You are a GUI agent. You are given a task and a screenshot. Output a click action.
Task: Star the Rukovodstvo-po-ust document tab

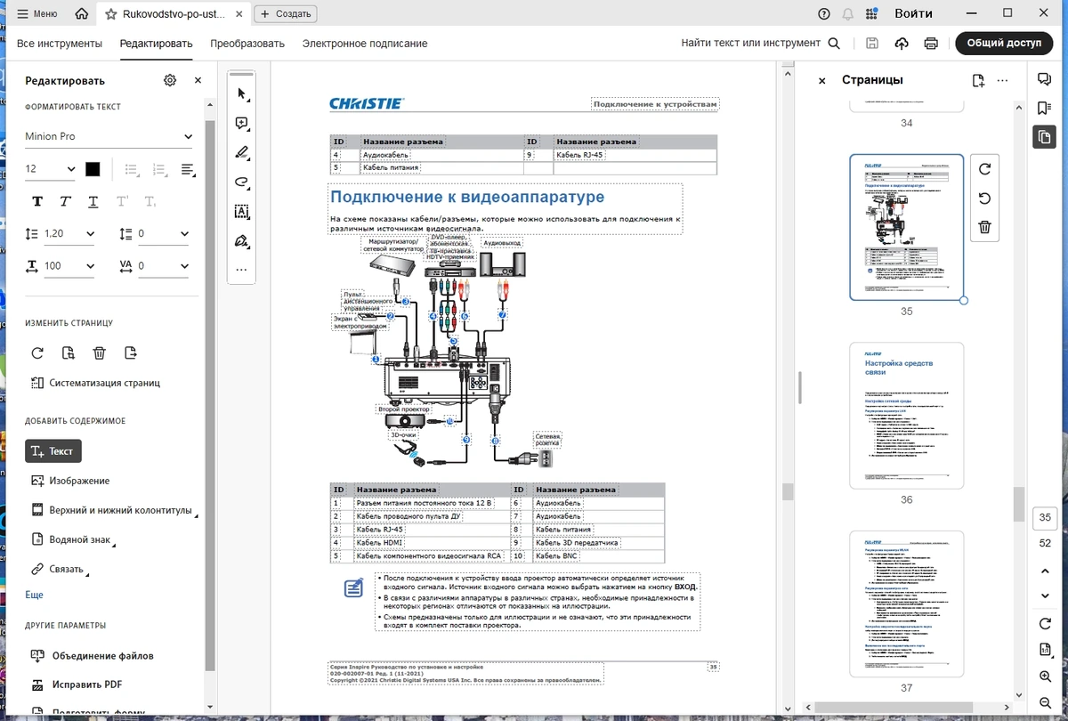pyautogui.click(x=110, y=13)
